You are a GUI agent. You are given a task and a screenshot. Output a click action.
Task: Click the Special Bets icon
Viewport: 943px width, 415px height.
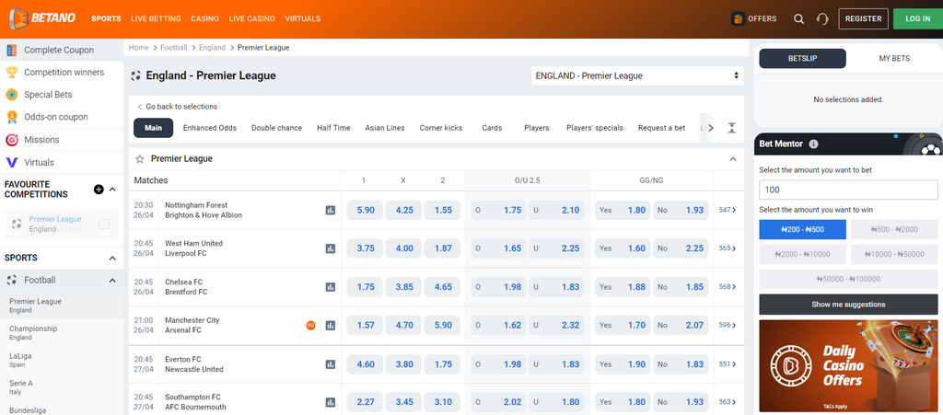[11, 94]
